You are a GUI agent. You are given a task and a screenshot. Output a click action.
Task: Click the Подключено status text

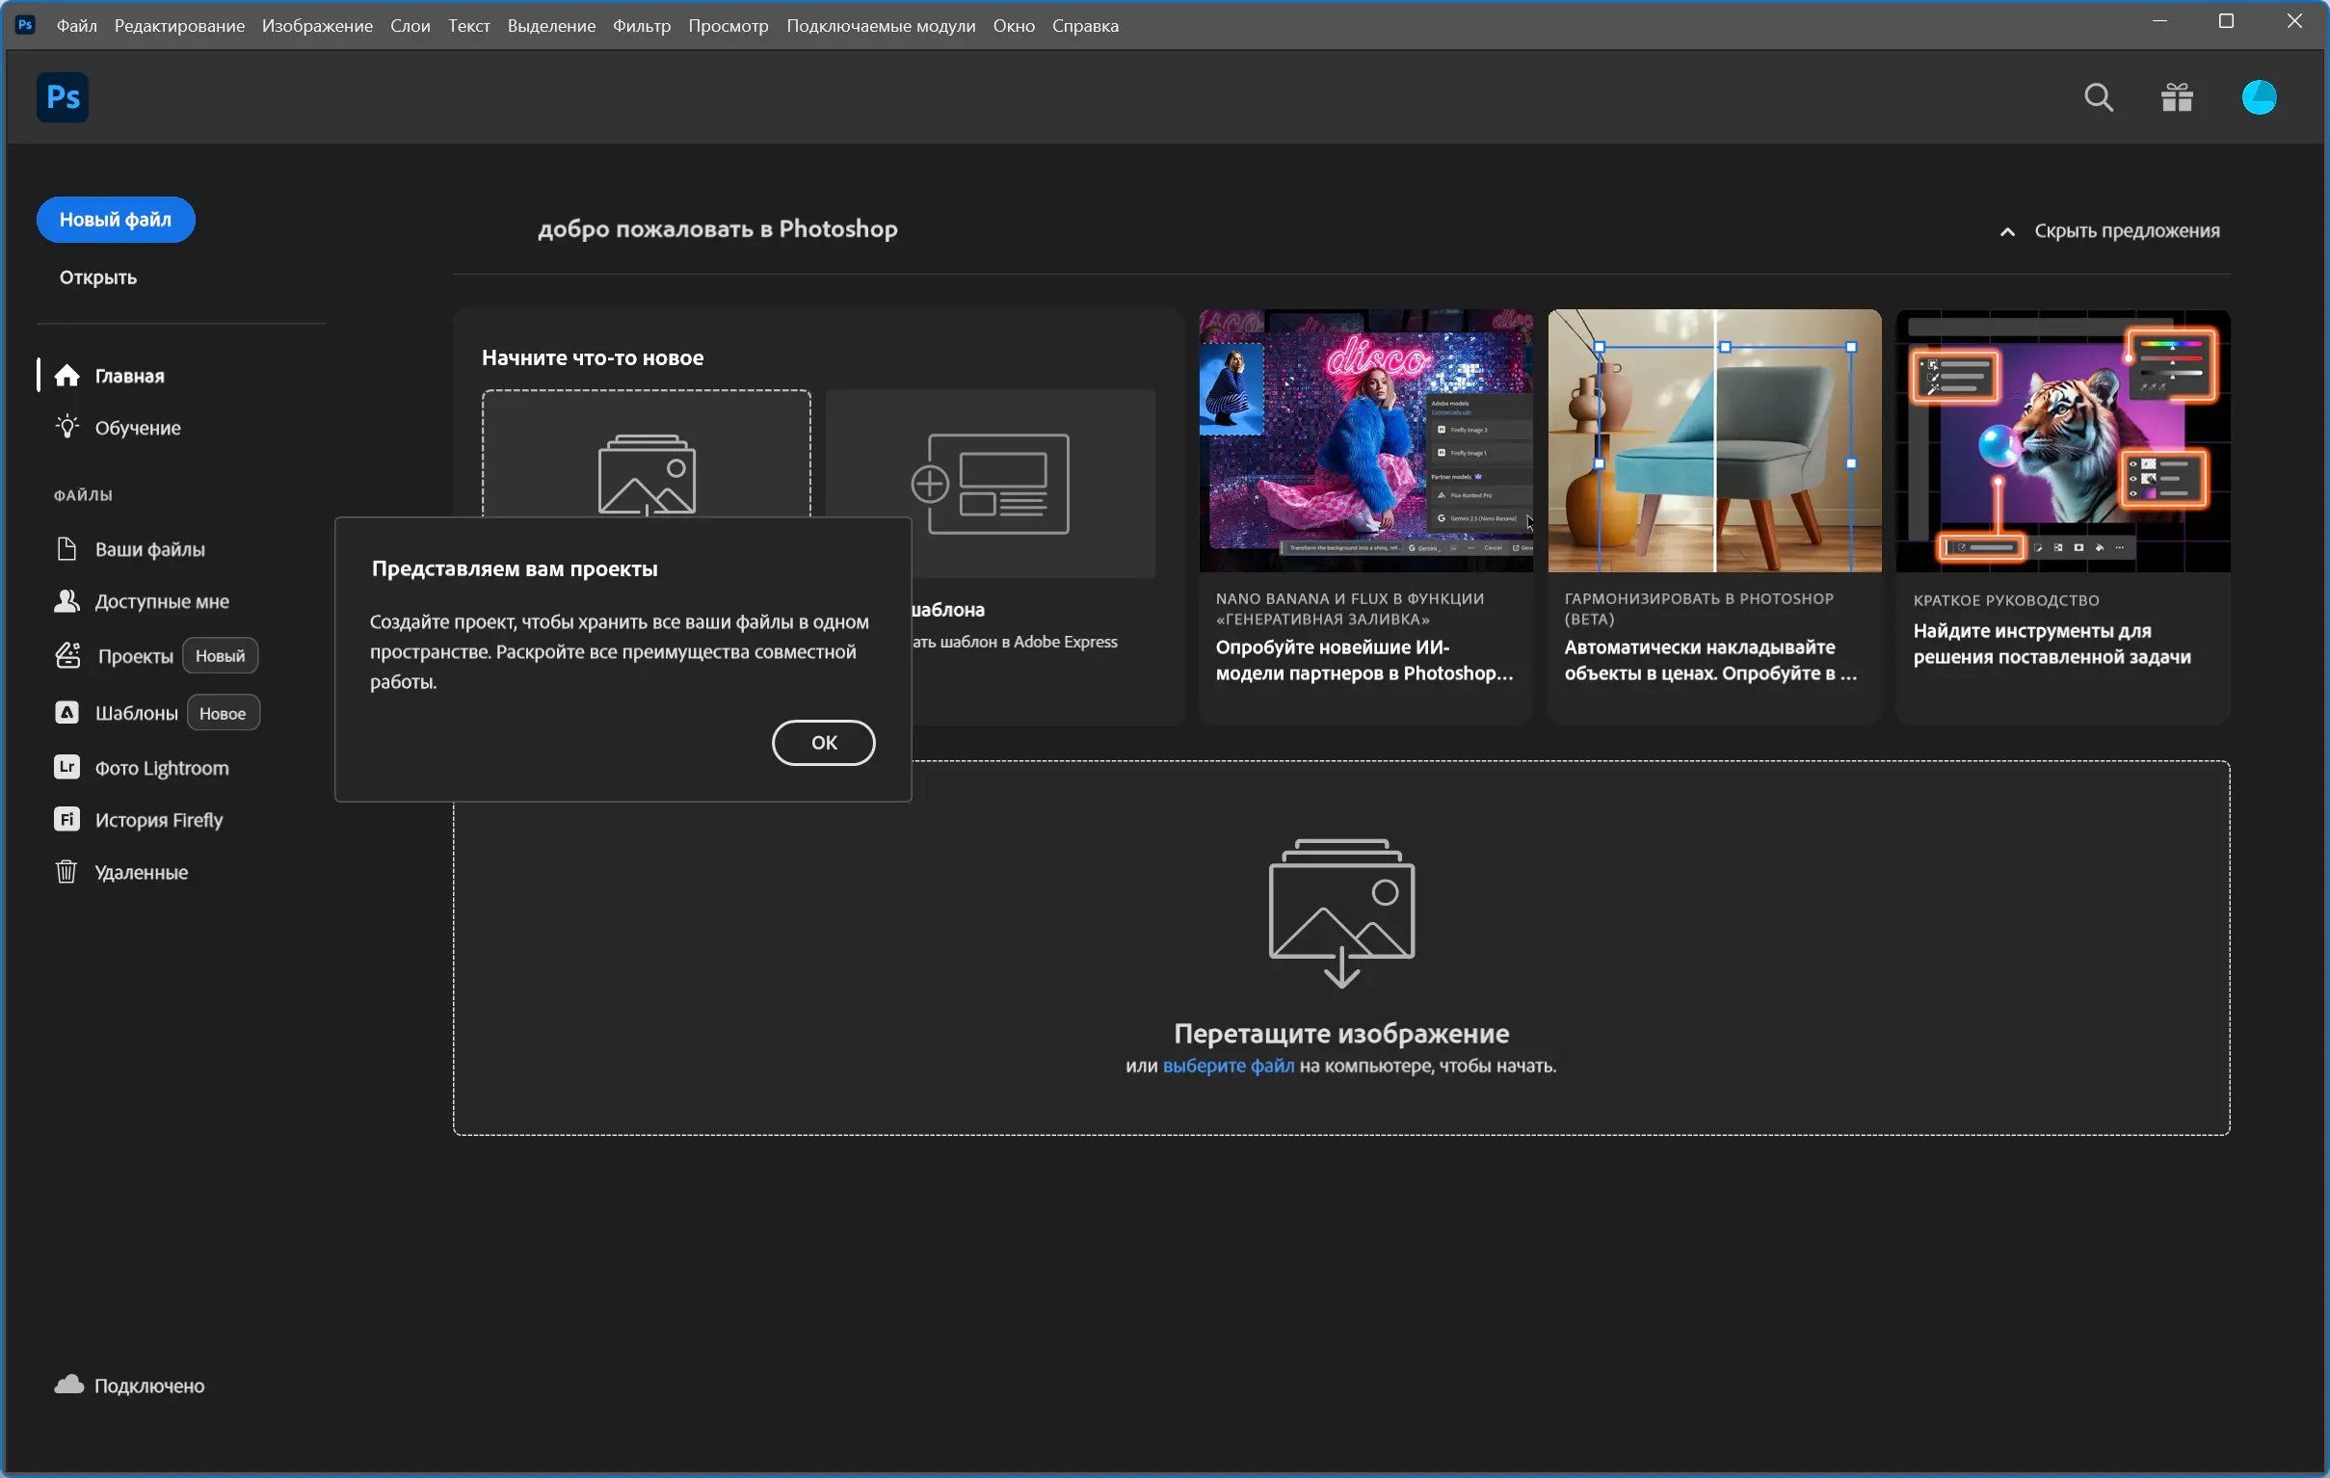click(x=150, y=1386)
